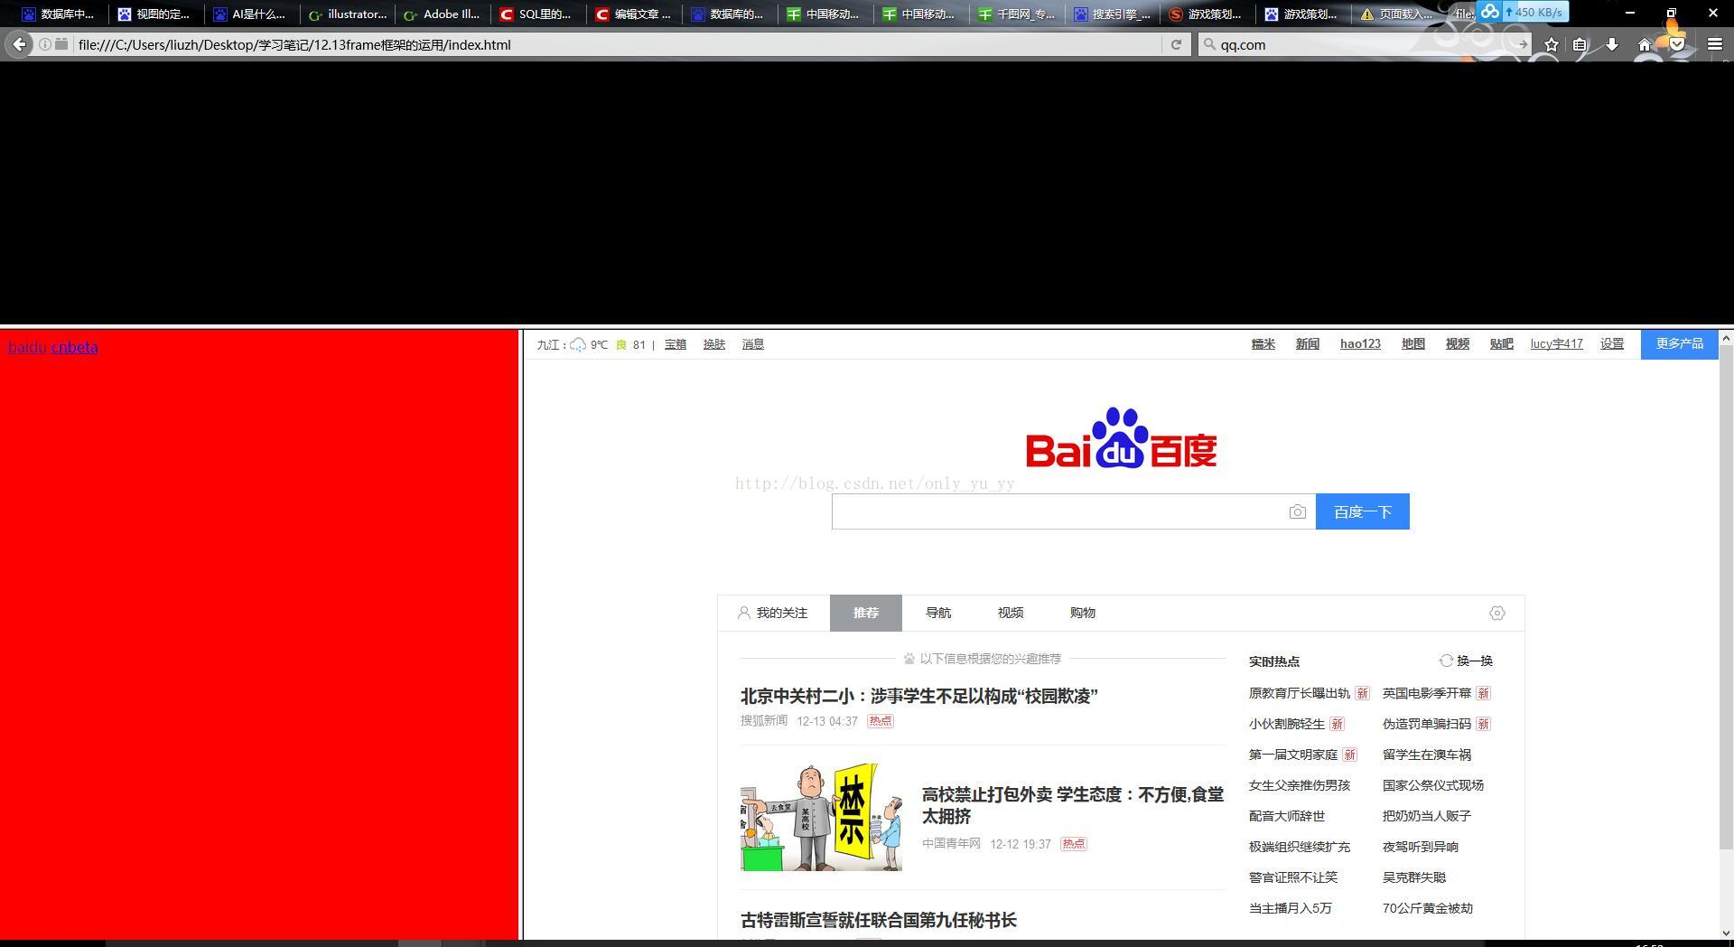Image resolution: width=1734 pixels, height=947 pixels.
Task: Open headline 高校禁止打包外卖 article
Action: (x=1073, y=805)
